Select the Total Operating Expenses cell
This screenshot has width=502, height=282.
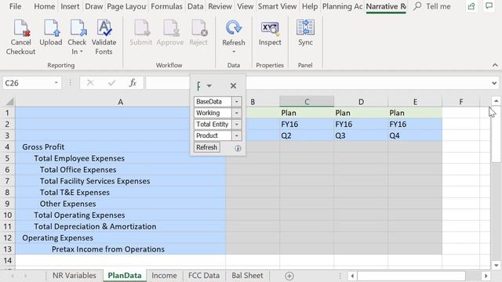(120, 215)
